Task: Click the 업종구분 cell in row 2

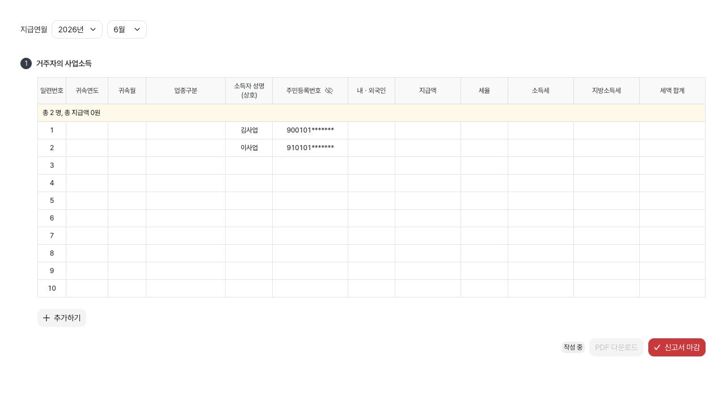Action: [186, 148]
